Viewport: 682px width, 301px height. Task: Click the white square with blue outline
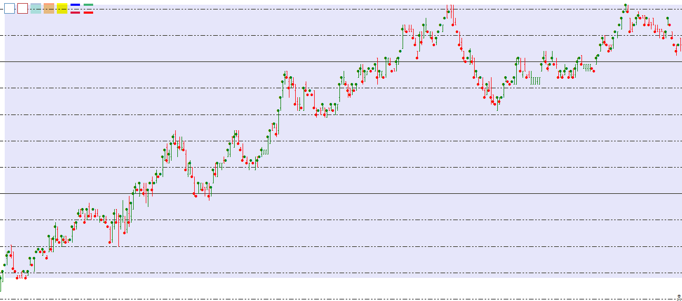tap(9, 8)
